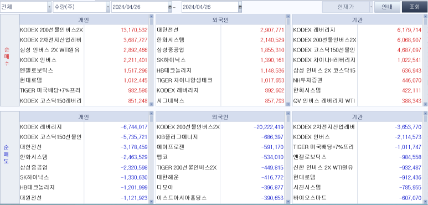Click the start date field 2024/04/26
The height and width of the screenshot is (205, 428).
pyautogui.click(x=140, y=7)
